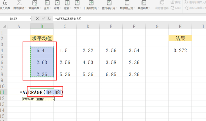Click the 求平均值 header cell
Viewport: 206px width, 121px height.
coord(42,38)
